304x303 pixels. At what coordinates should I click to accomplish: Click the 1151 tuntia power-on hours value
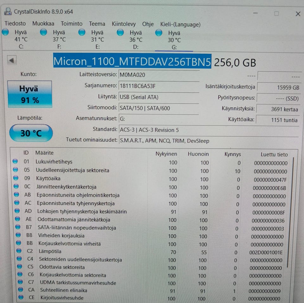click(x=278, y=120)
